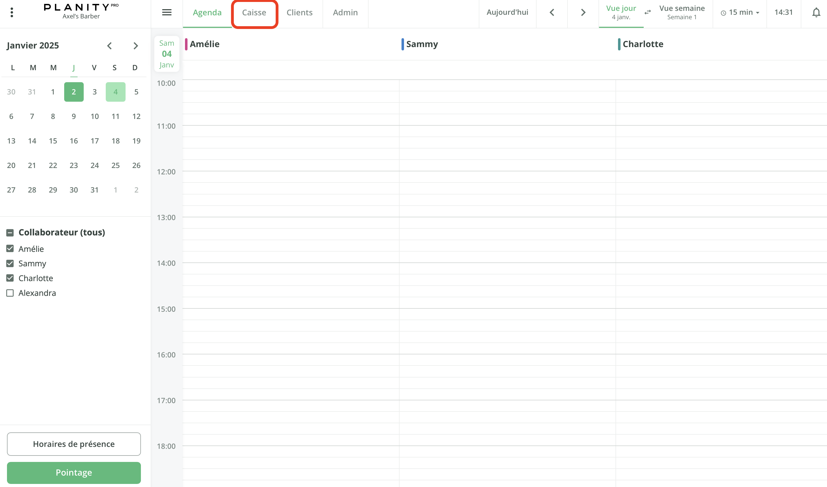Click the day/week view swap arrows
The height and width of the screenshot is (487, 827).
pos(648,13)
